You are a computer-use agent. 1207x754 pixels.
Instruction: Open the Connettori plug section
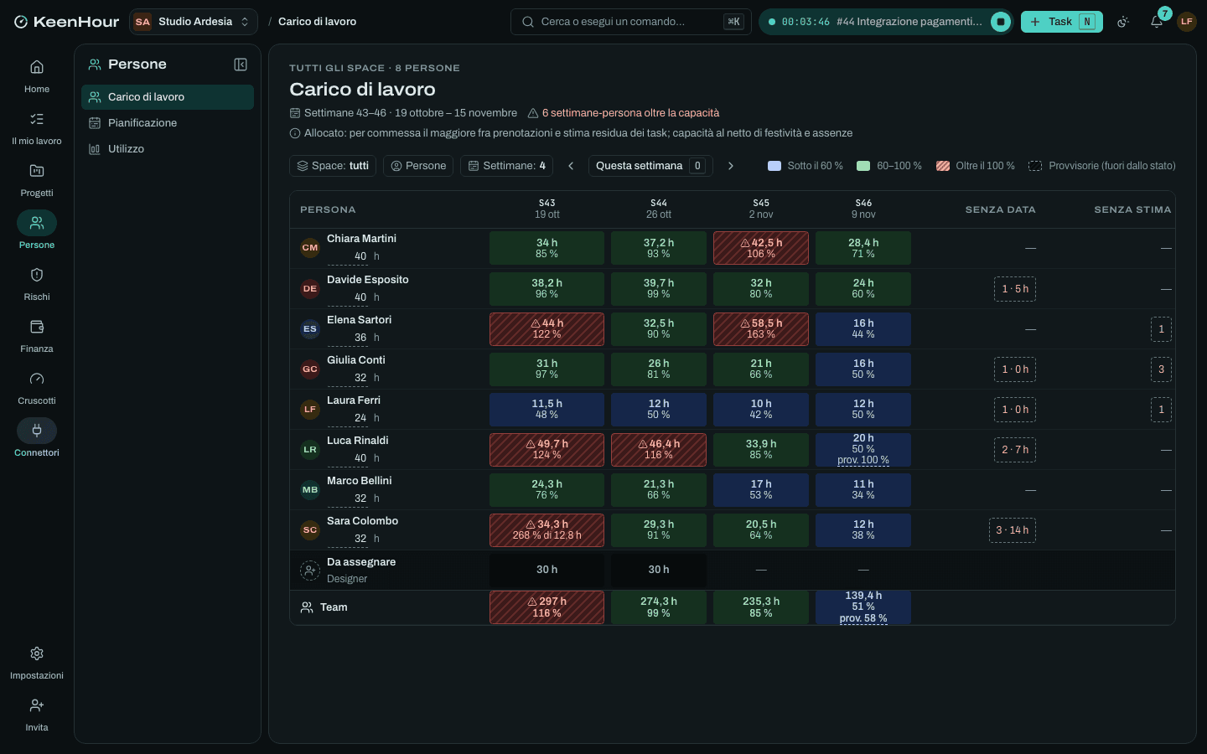coord(37,440)
